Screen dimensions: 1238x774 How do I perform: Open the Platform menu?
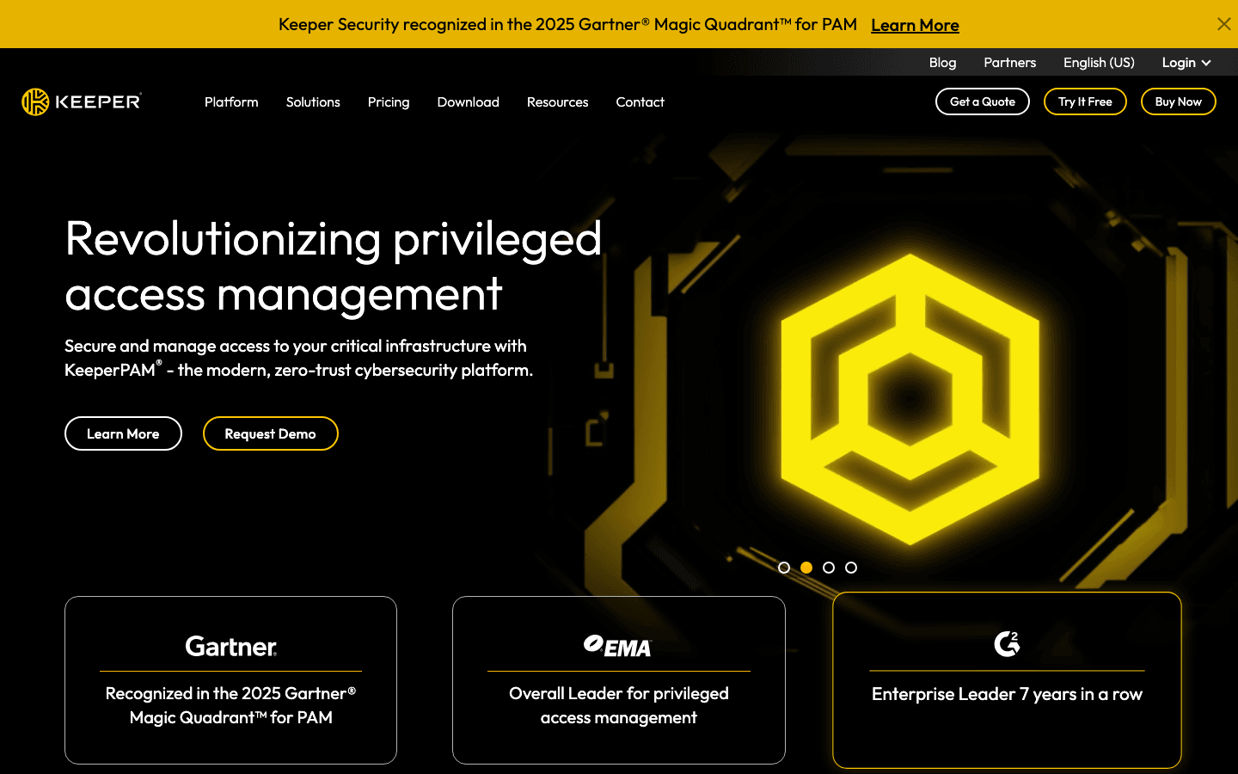click(x=230, y=101)
